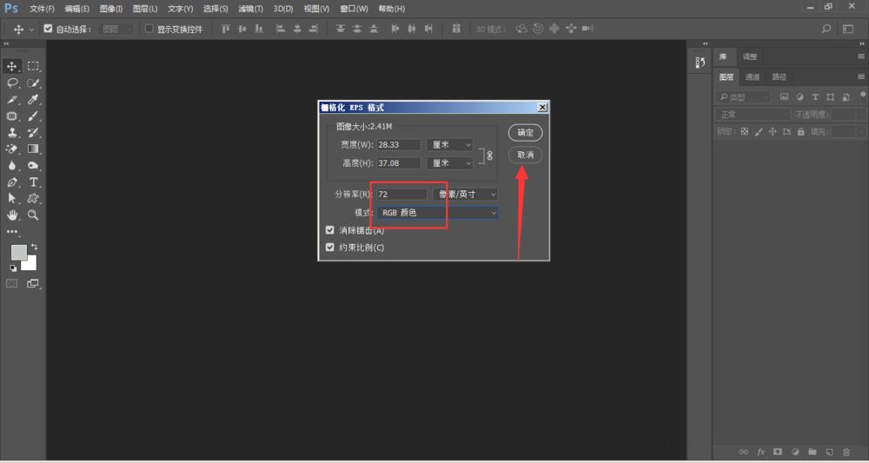Viewport: 869px width, 463px height.
Task: Open the layer blend mode 正常 dropdown
Action: (753, 115)
